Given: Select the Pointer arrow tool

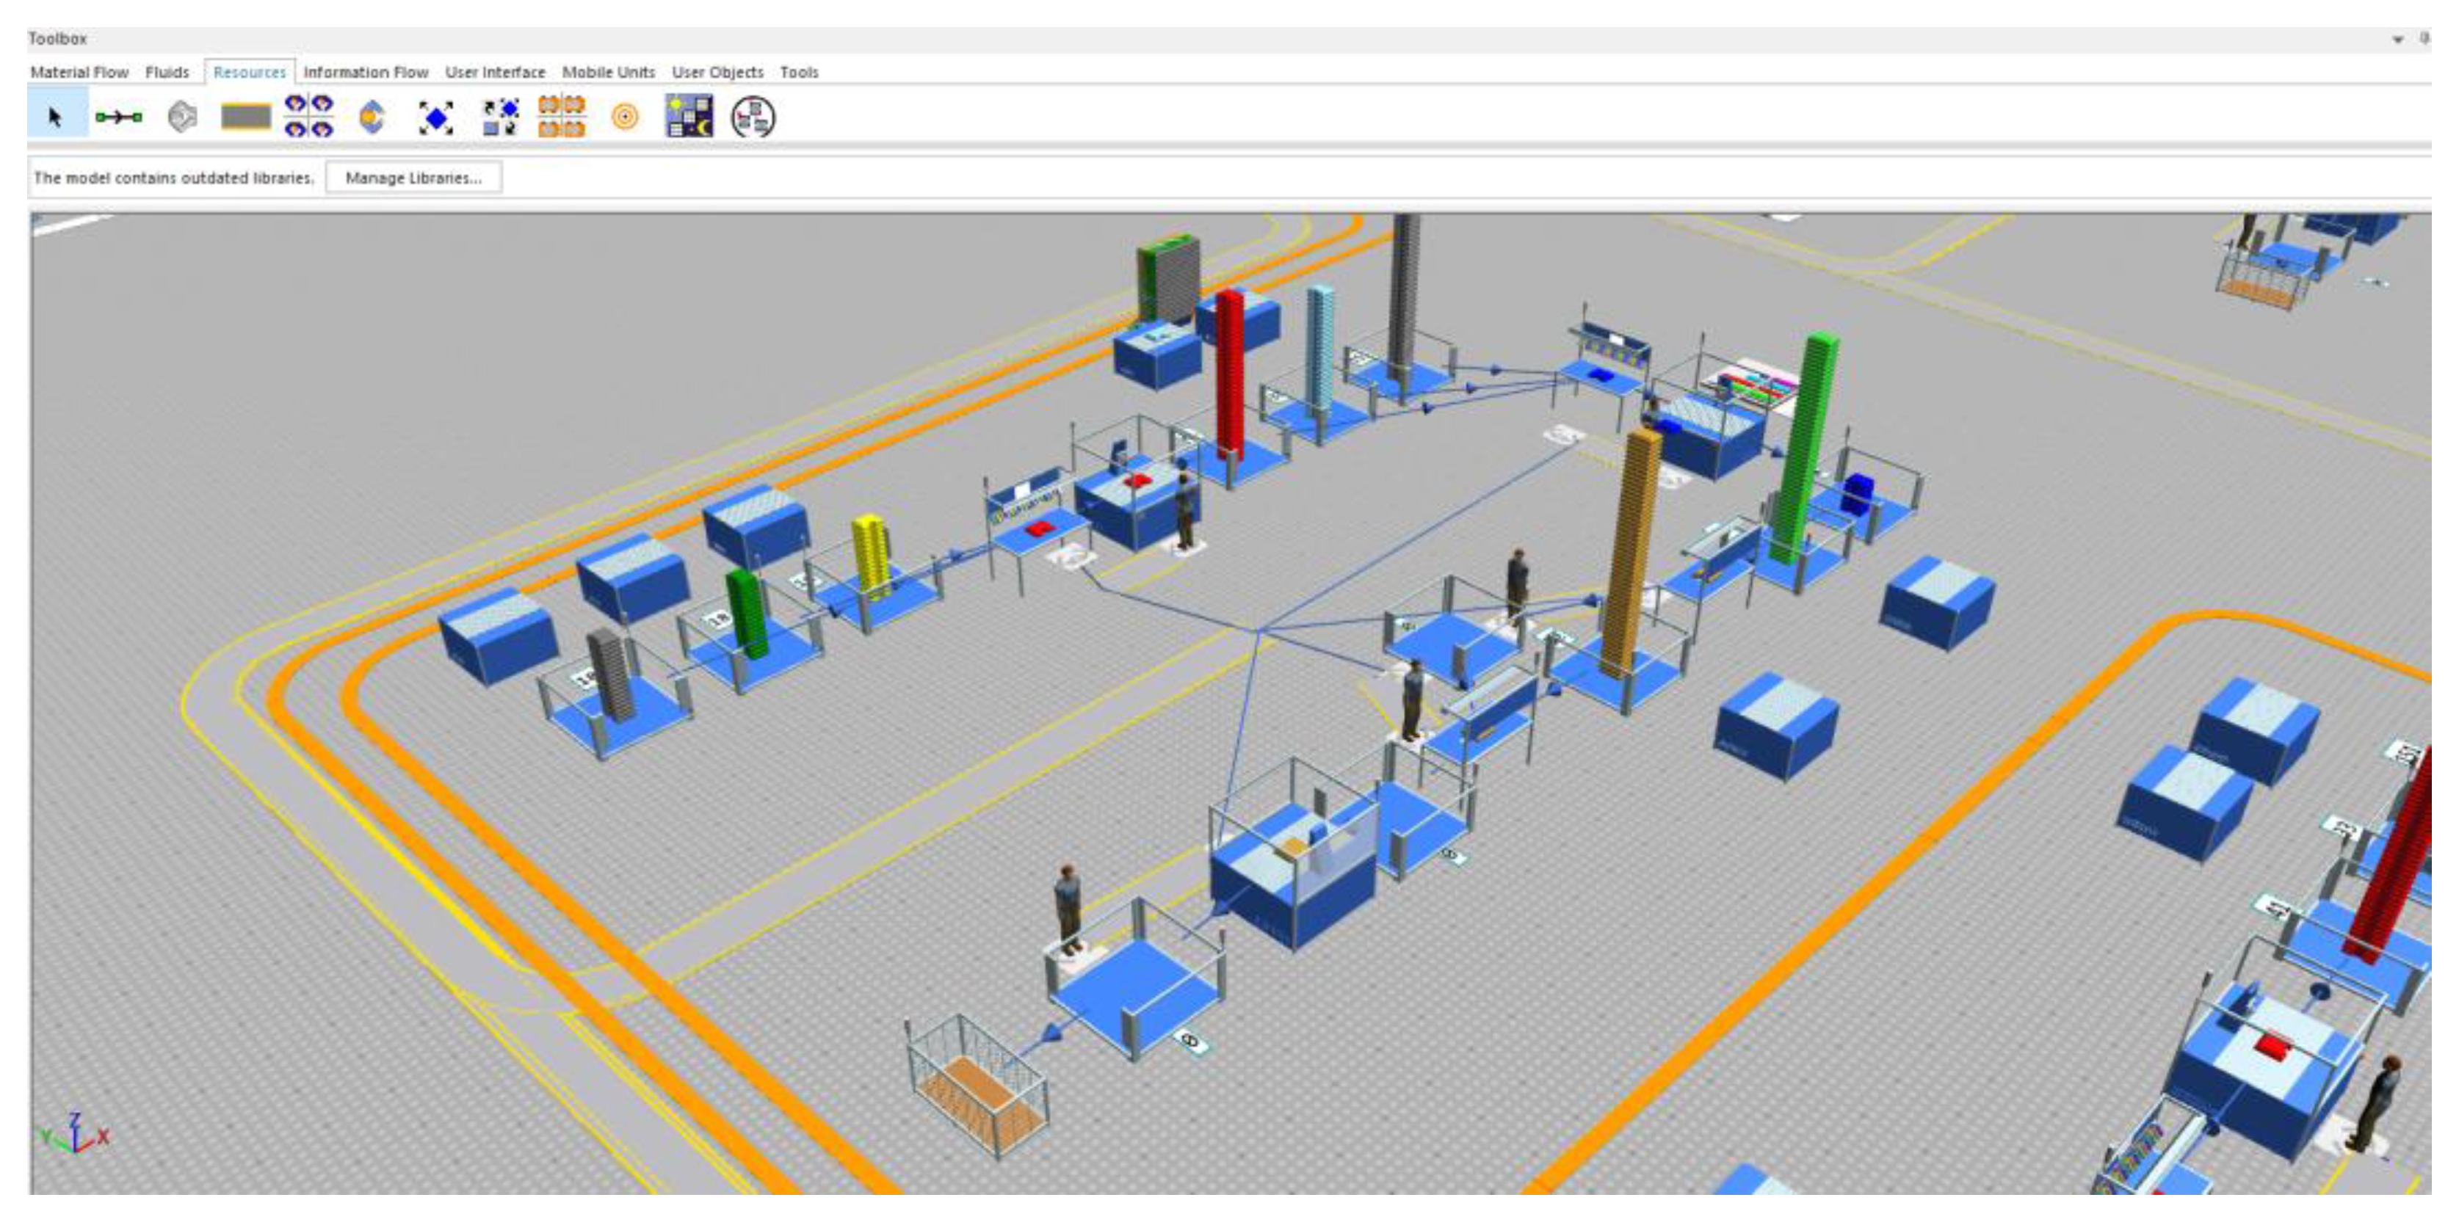Looking at the screenshot, I should pyautogui.click(x=54, y=117).
